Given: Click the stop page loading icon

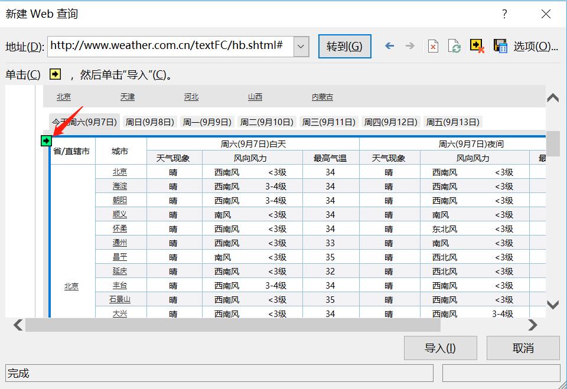Looking at the screenshot, I should [x=433, y=45].
